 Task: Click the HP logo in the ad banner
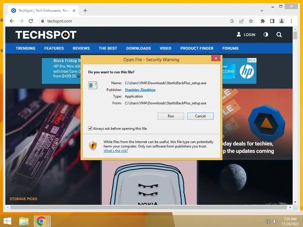pyautogui.click(x=247, y=72)
